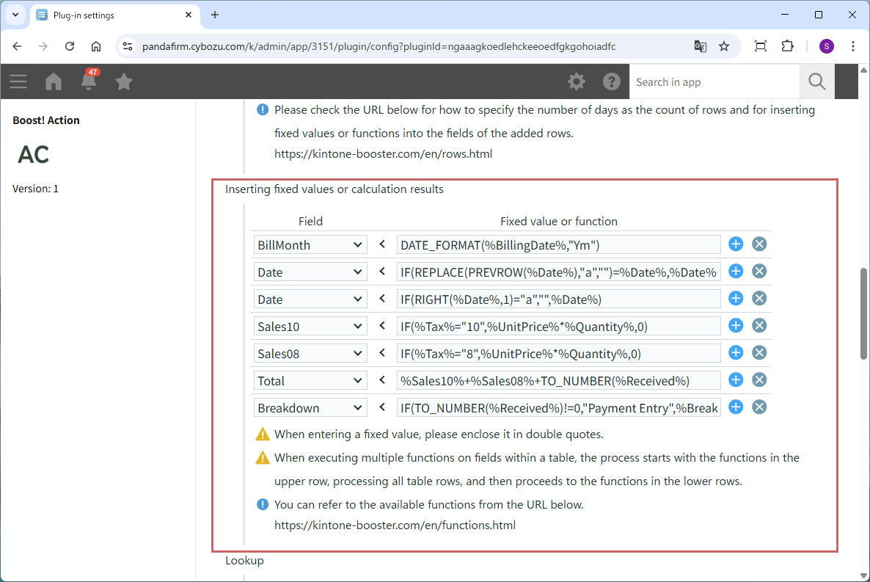
Task: Click the app search magnifier button
Action: point(816,81)
